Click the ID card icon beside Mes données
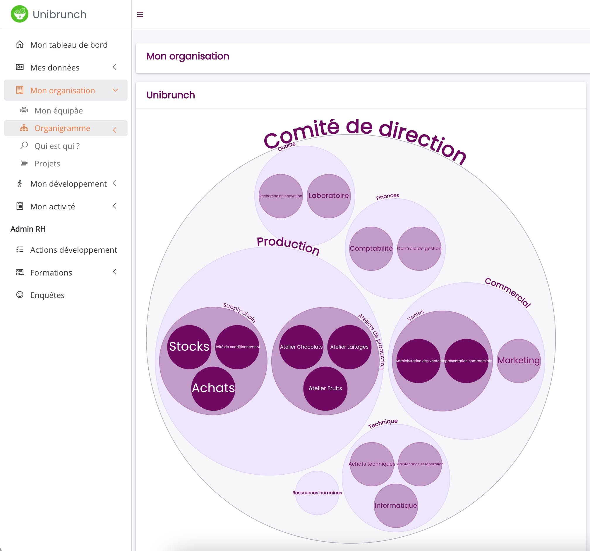Image resolution: width=590 pixels, height=551 pixels. tap(20, 67)
